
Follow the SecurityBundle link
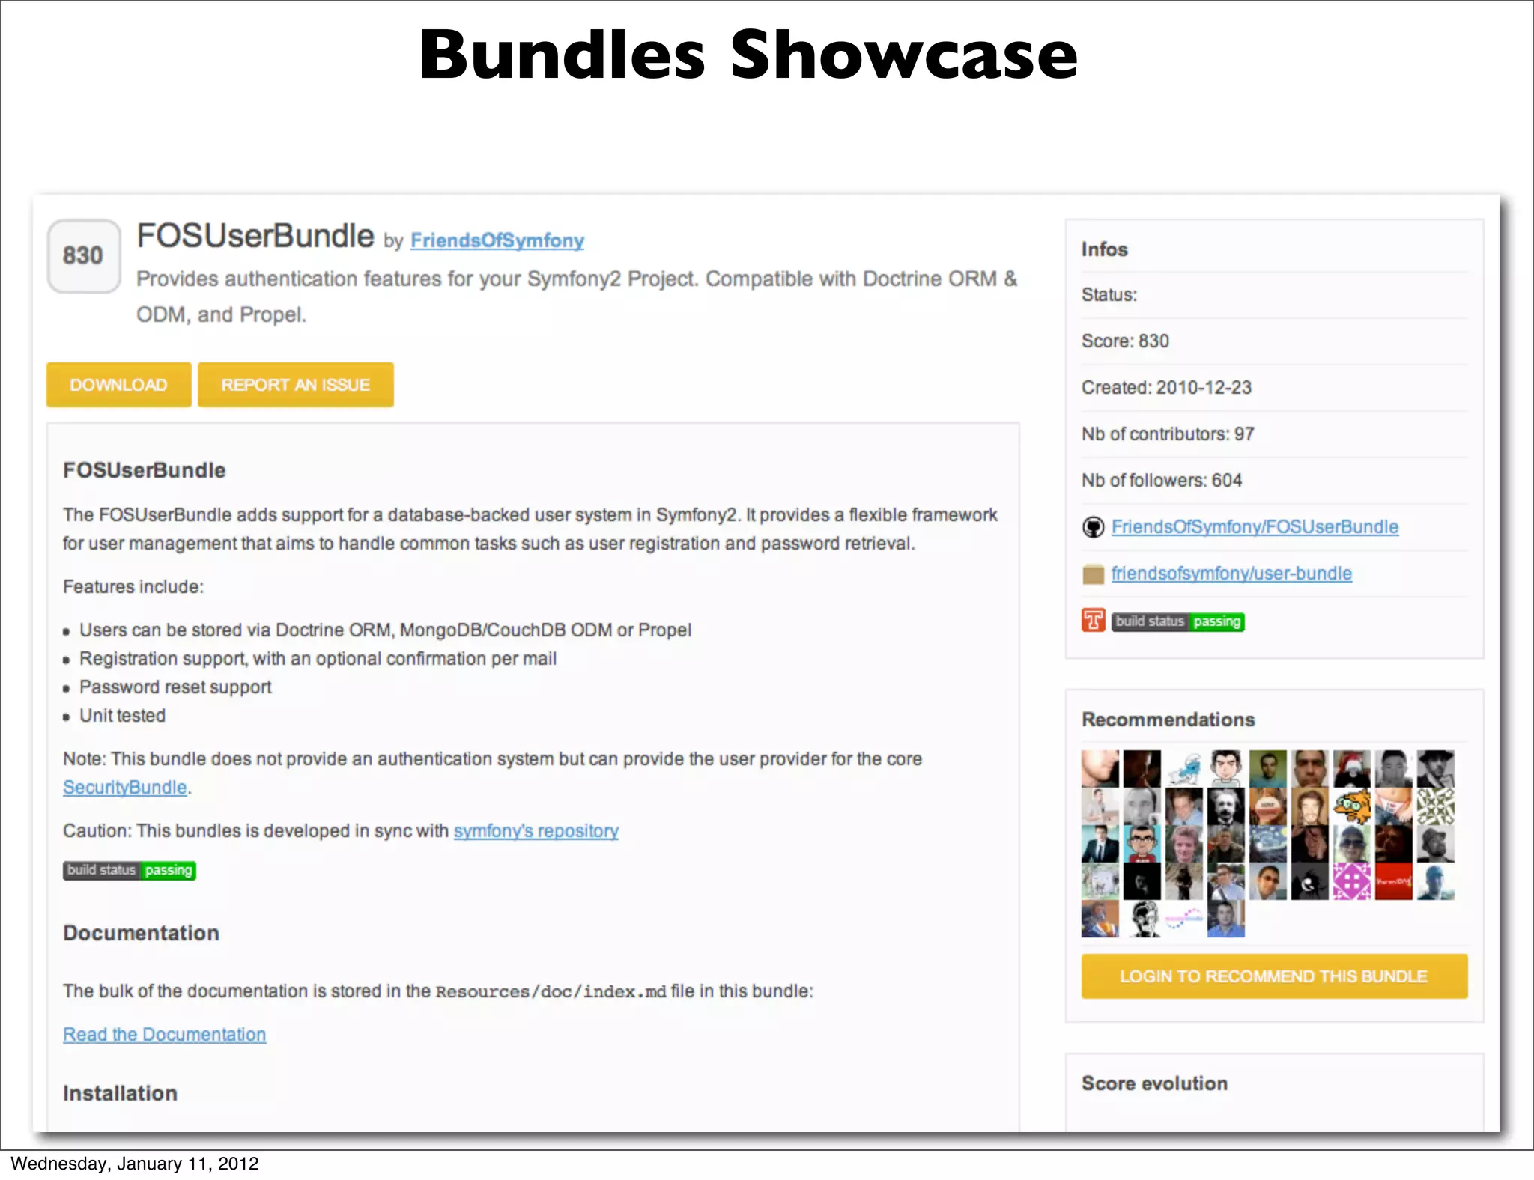click(125, 788)
